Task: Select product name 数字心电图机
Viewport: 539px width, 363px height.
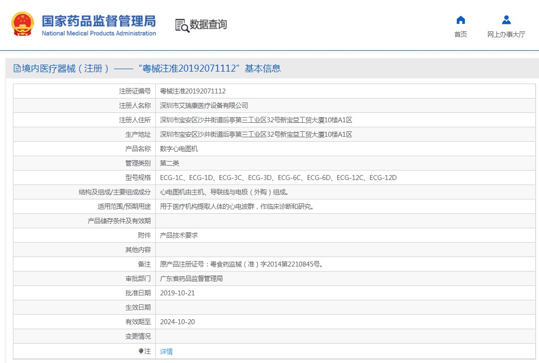Action: pyautogui.click(x=179, y=149)
